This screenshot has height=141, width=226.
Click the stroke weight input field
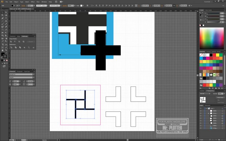click(30, 6)
